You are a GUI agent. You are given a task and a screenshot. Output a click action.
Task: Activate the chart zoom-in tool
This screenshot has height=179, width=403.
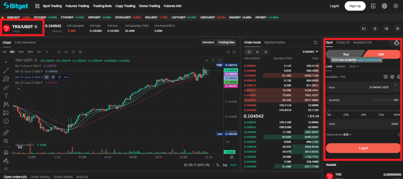pos(6,141)
